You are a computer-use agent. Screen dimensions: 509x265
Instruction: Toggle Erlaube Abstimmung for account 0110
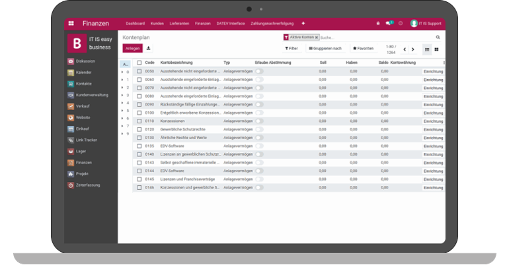click(258, 121)
